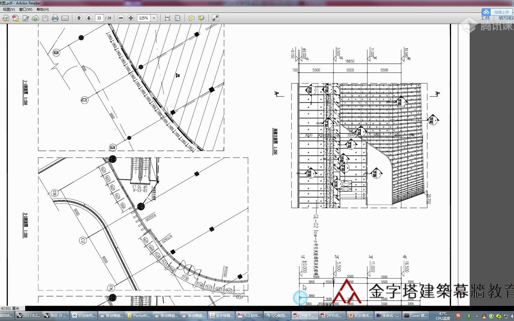The width and height of the screenshot is (514, 321).
Task: Click the 42.011 厘米 page size readout
Action: (x=10, y=308)
